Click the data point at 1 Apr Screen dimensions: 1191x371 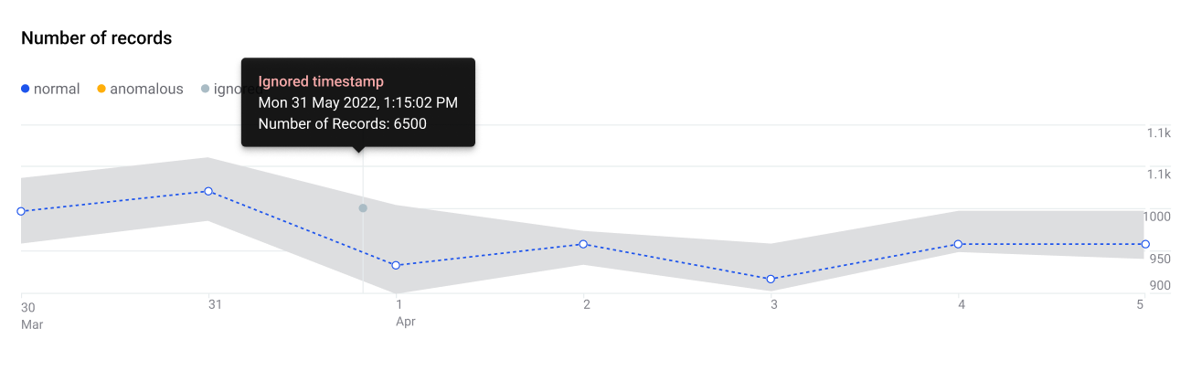tap(396, 265)
